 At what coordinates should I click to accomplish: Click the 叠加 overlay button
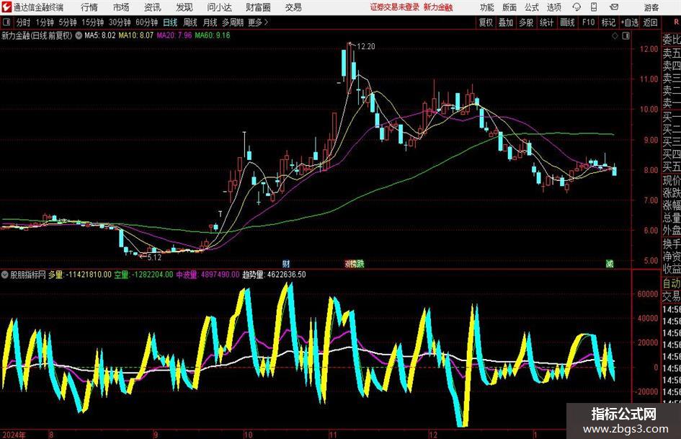506,22
